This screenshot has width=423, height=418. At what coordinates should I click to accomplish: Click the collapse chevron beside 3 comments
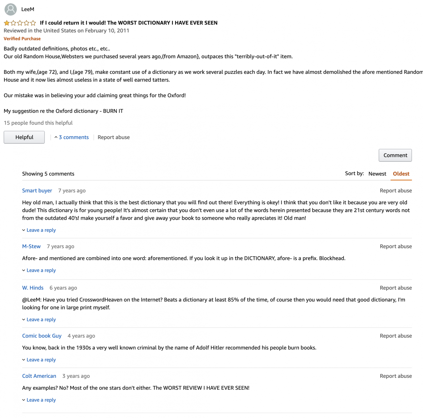56,137
